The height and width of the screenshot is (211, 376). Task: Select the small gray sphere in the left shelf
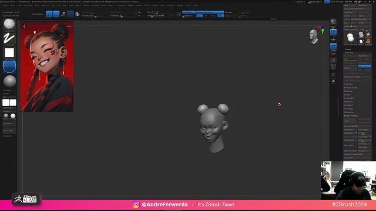[6, 116]
